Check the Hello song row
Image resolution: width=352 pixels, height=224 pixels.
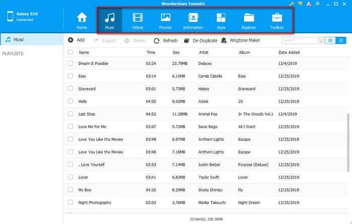click(70, 101)
